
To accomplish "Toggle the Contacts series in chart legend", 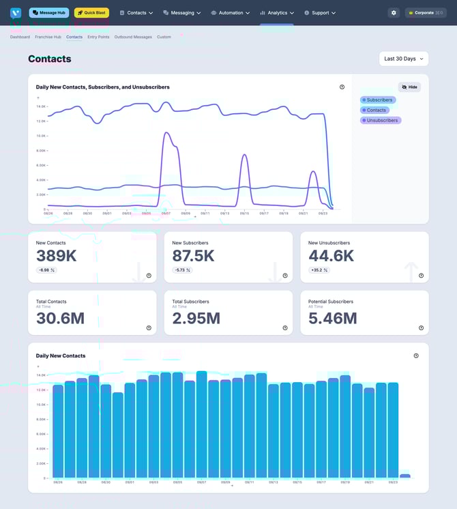I will click(x=374, y=110).
